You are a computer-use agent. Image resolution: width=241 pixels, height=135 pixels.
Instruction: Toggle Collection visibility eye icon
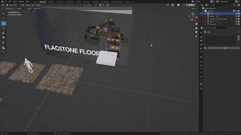(236, 11)
